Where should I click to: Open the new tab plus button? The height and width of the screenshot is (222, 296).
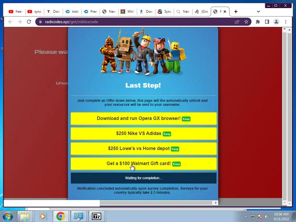pyautogui.click(x=236, y=12)
